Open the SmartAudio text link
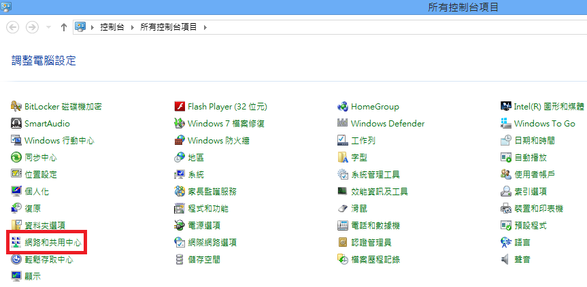Image resolution: width=587 pixels, height=287 pixels. tap(47, 124)
